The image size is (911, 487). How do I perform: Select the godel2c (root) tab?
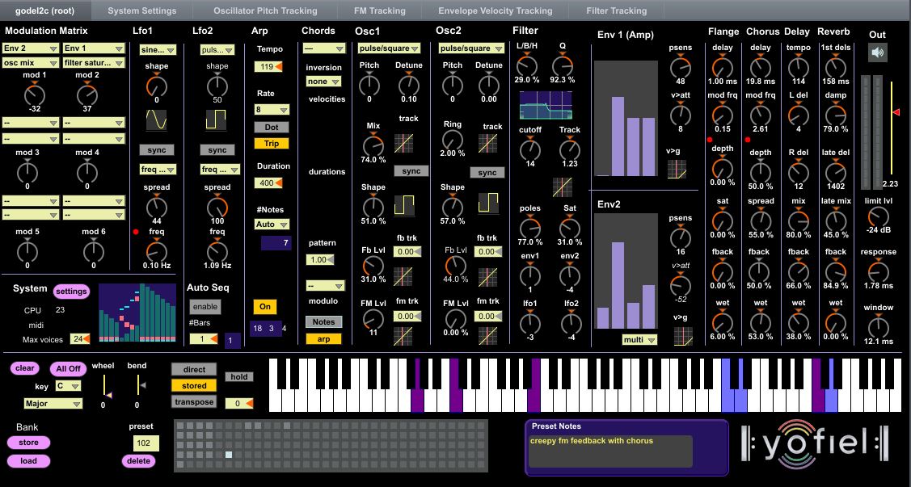pos(45,10)
